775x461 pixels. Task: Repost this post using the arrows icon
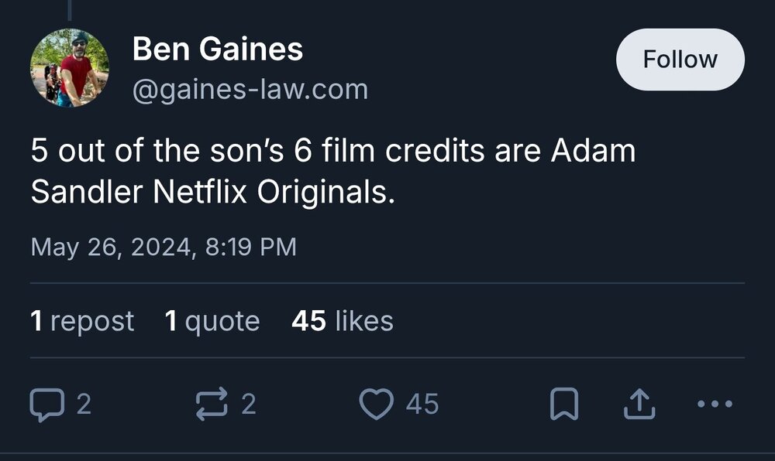(x=212, y=404)
